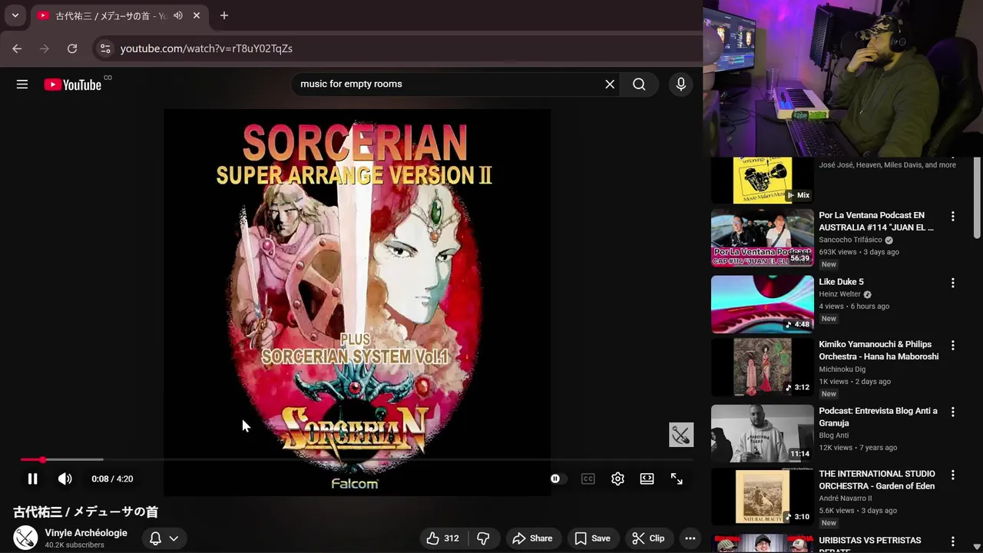Open options for Like Duke 5
The width and height of the screenshot is (983, 553).
tap(953, 283)
